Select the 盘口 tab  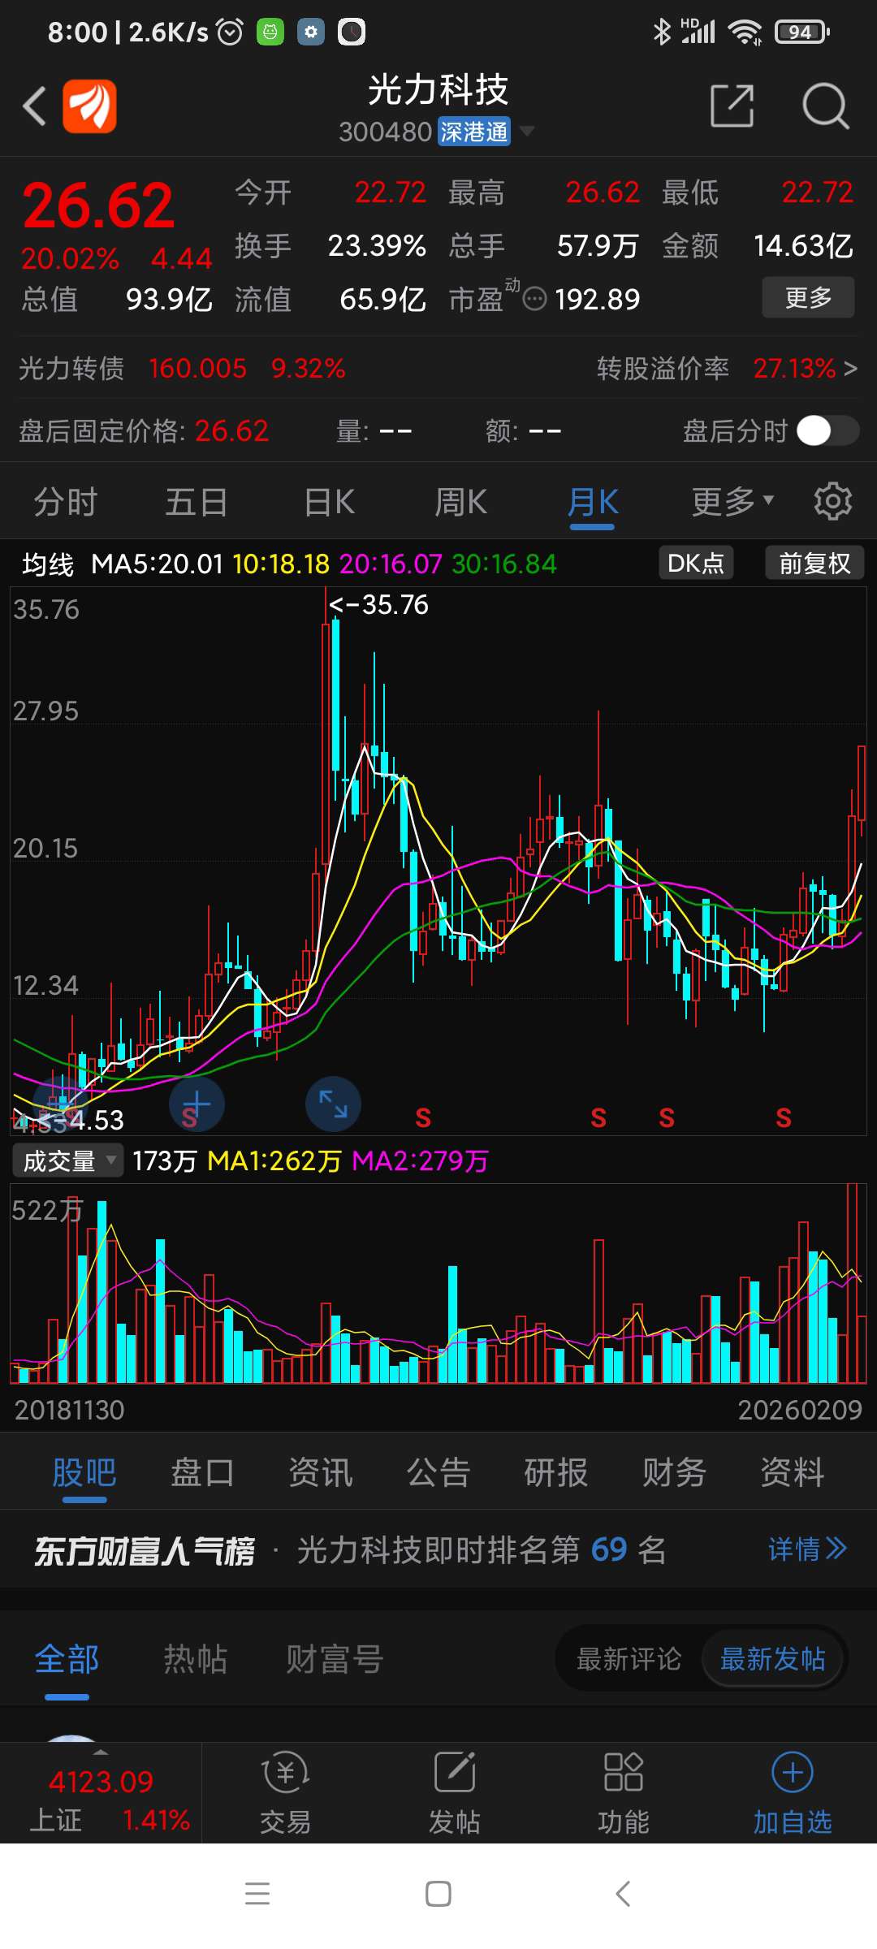tap(202, 1472)
